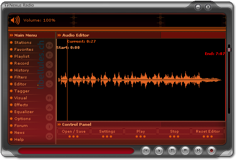Open Favorites from the main menu
The image size is (236, 160).
[x=24, y=49]
